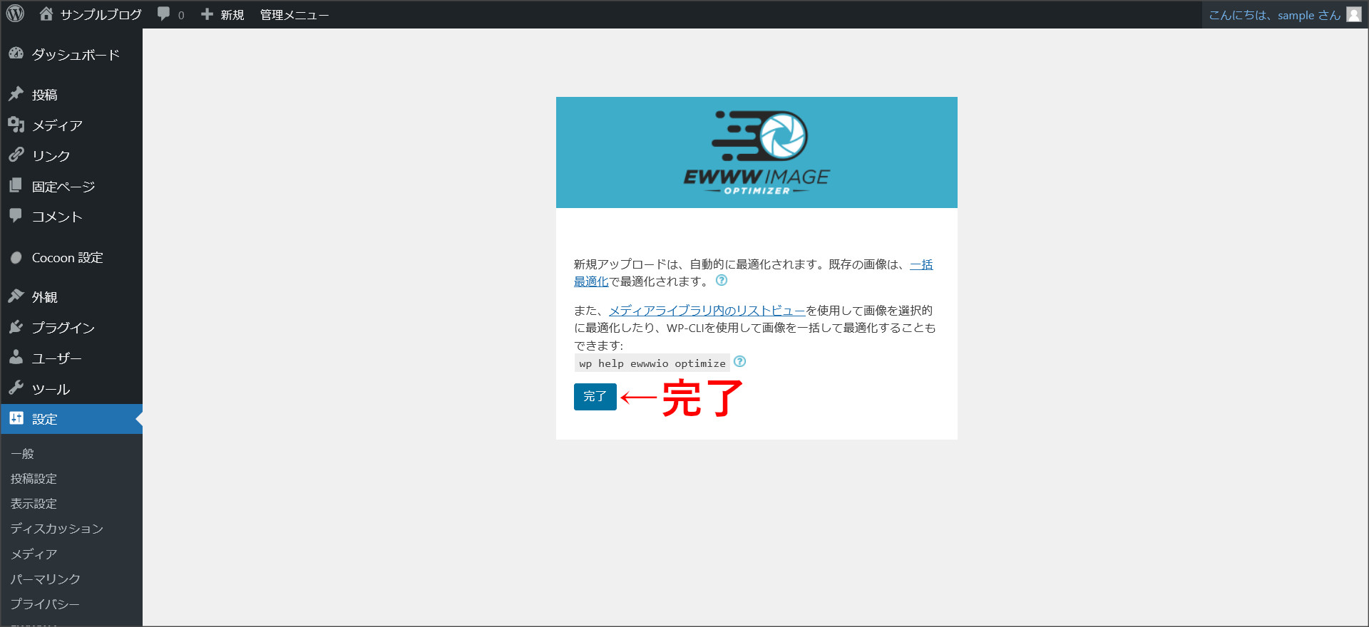
Task: Click the comments bubble icon in the admin bar
Action: (164, 14)
